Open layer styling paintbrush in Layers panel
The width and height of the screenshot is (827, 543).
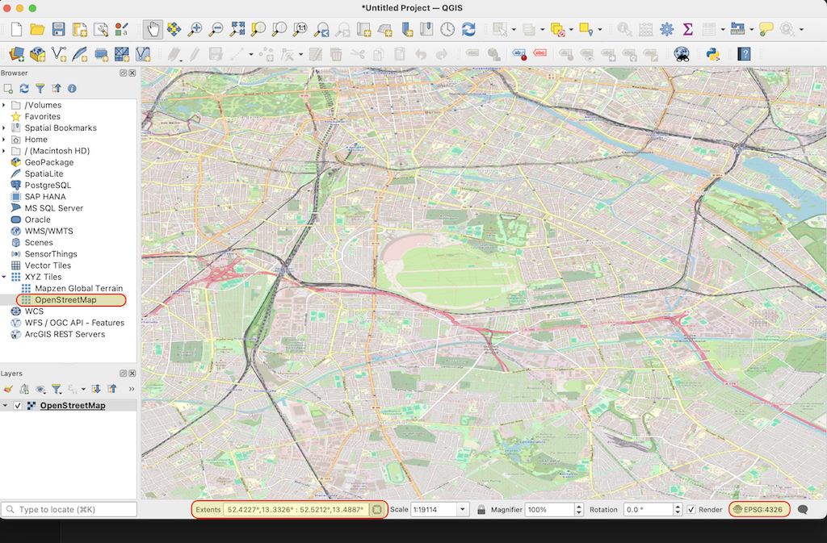8,389
